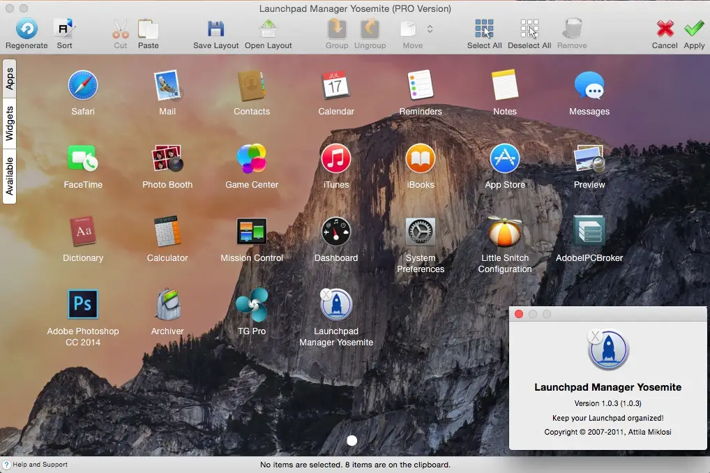Image resolution: width=710 pixels, height=473 pixels.
Task: Select the System Preferences icon
Action: 420,231
